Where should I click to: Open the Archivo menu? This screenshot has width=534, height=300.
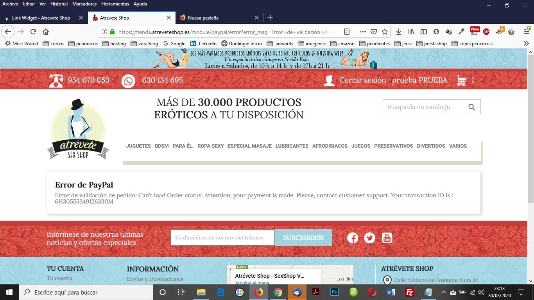point(10,4)
